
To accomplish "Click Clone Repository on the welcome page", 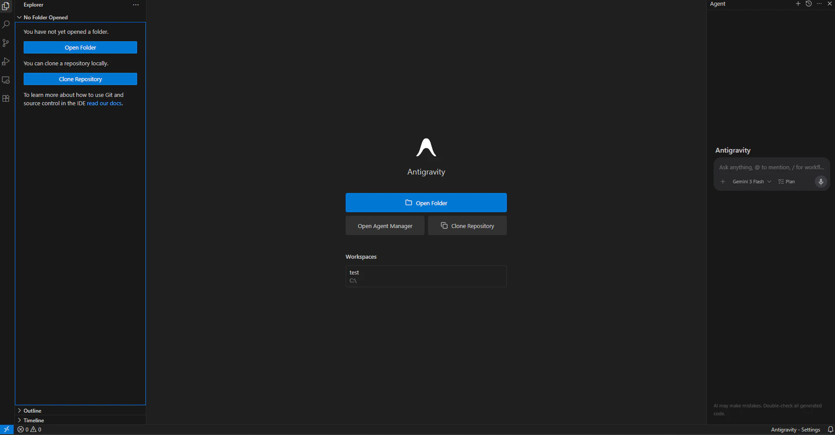I will click(x=467, y=225).
